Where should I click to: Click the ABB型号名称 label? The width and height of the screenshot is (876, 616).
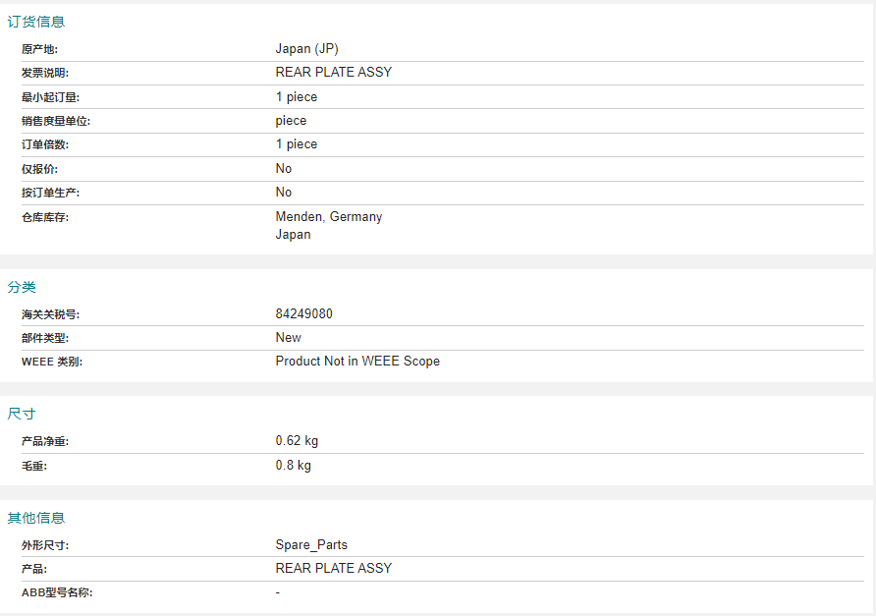pyautogui.click(x=57, y=592)
